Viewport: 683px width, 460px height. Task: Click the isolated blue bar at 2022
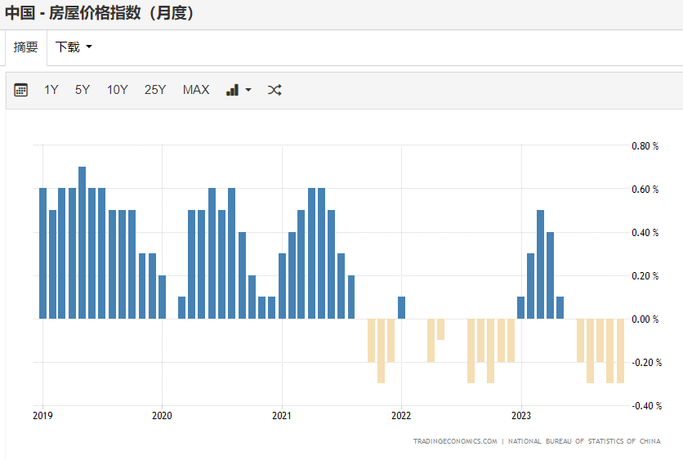pyautogui.click(x=401, y=307)
